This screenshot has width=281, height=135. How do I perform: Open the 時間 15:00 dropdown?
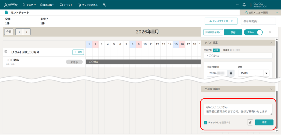pos(254,73)
